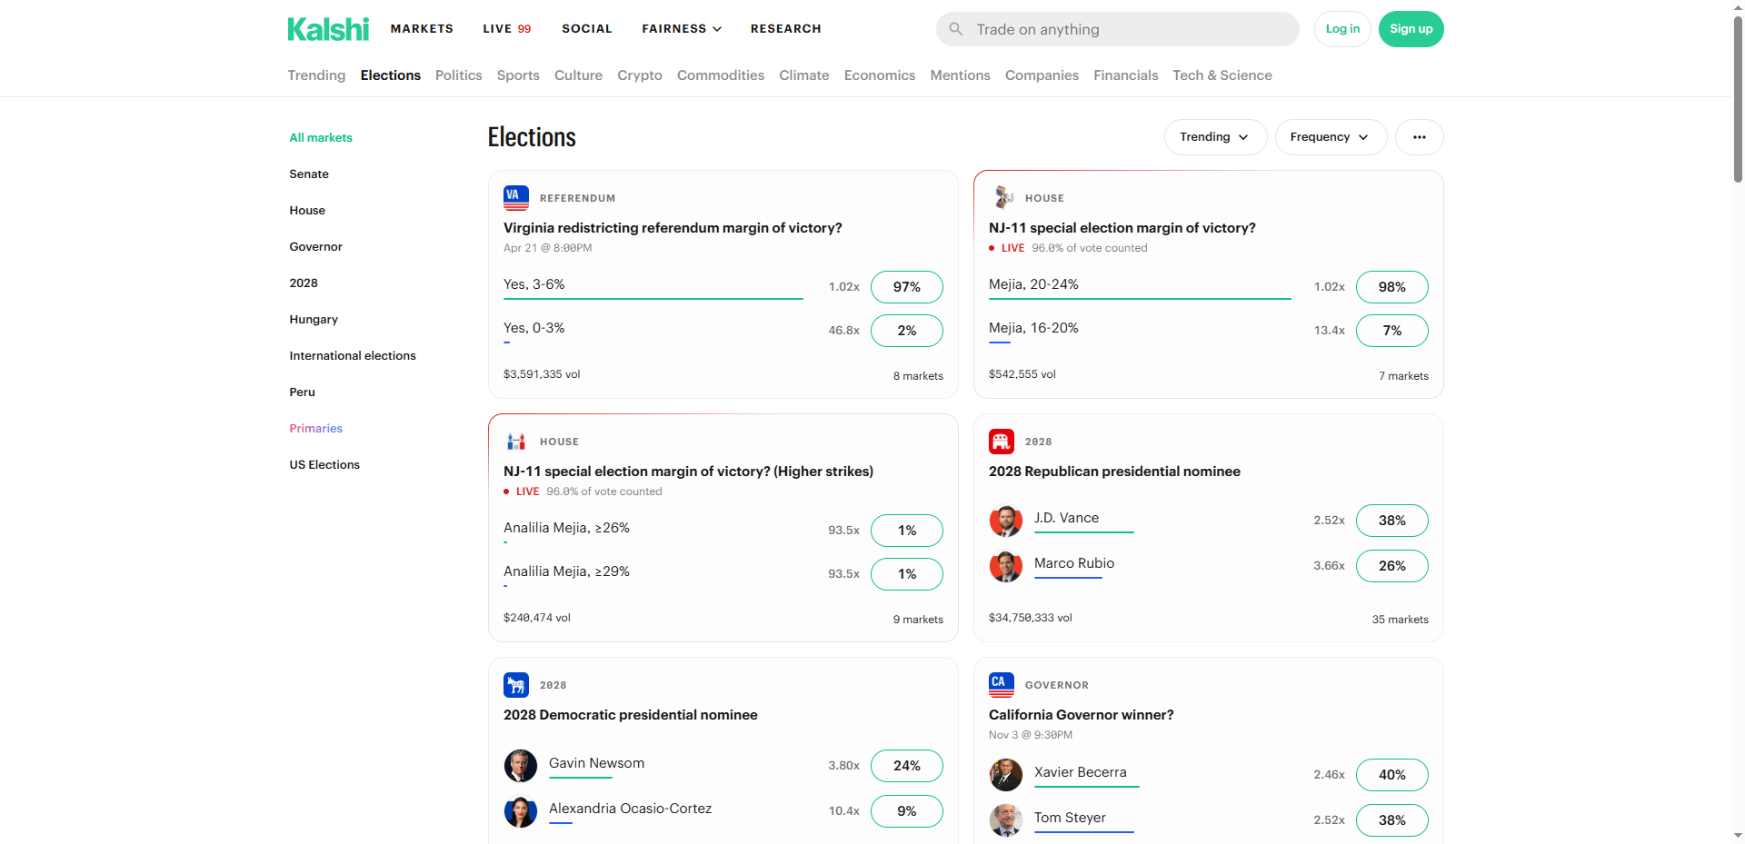
Task: Click J.D. Vance's profile photo
Action: pos(1006,521)
